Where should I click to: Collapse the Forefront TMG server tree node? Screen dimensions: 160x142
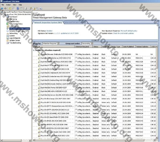coord(2,14)
